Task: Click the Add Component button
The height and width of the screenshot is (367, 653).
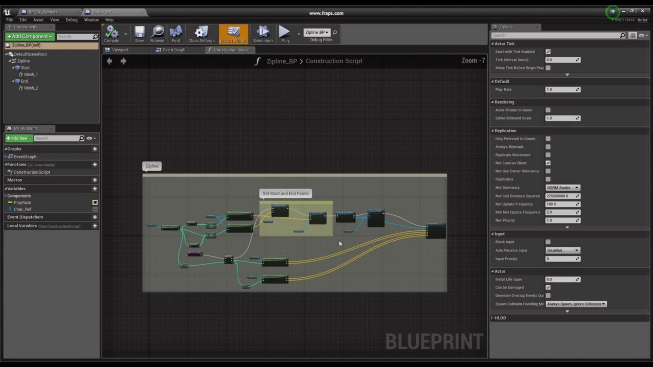Action: click(x=30, y=36)
